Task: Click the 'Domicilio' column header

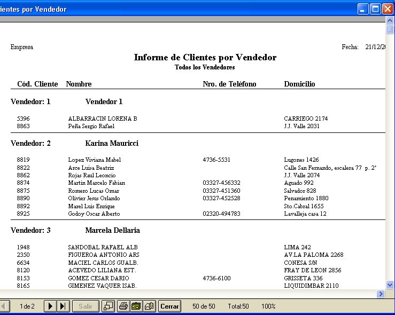Action: pyautogui.click(x=299, y=84)
